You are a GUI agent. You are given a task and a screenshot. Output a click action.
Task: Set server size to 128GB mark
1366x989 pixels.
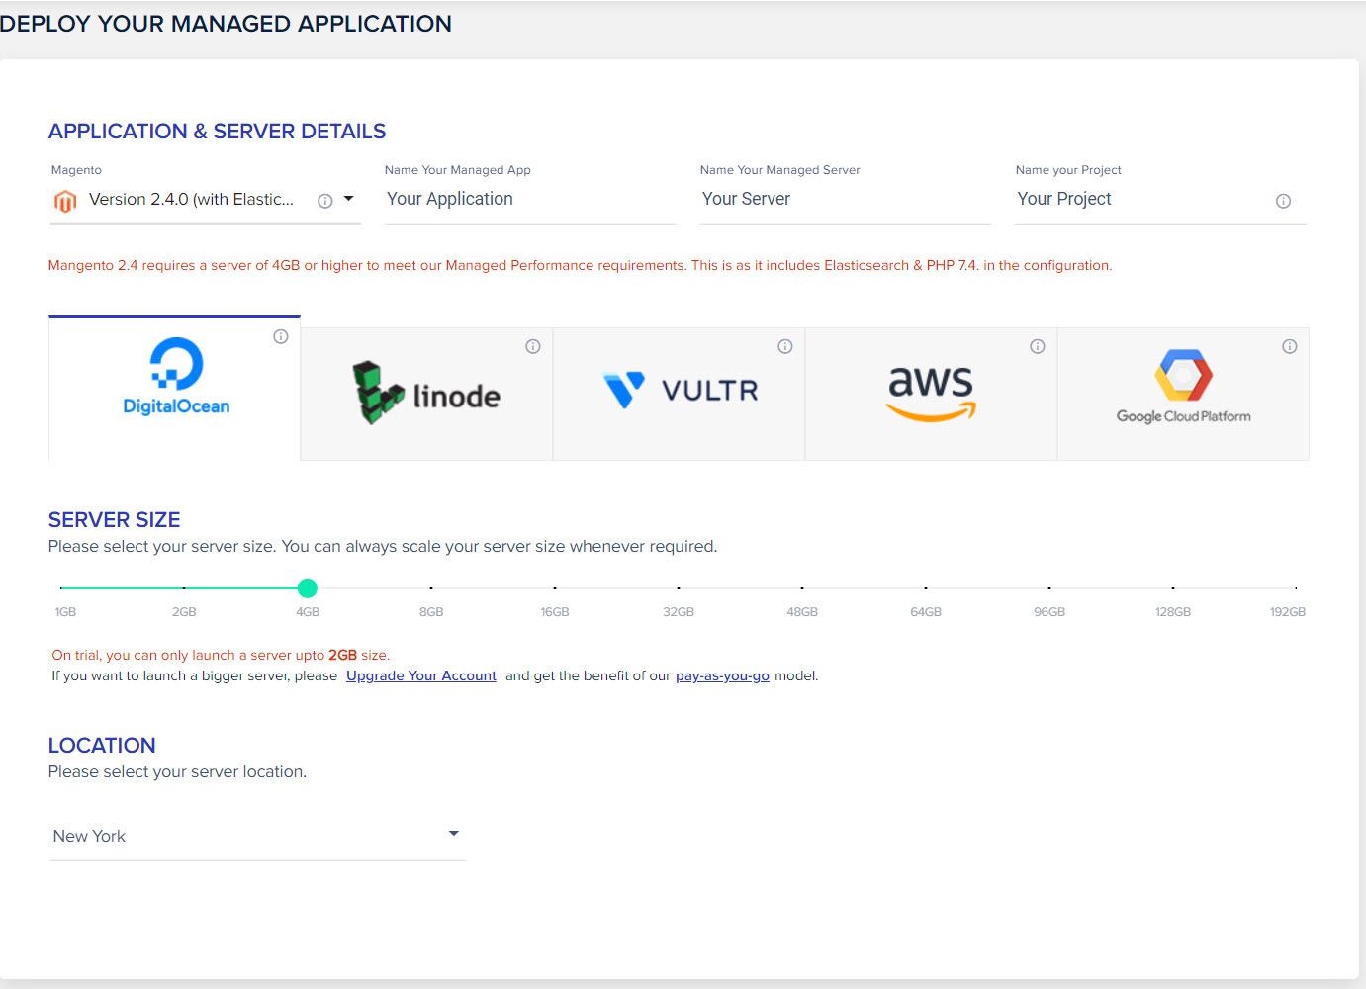(1173, 588)
